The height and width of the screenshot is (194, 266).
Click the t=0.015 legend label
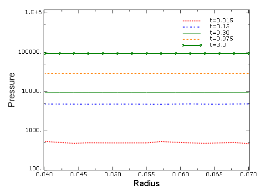(x=221, y=20)
